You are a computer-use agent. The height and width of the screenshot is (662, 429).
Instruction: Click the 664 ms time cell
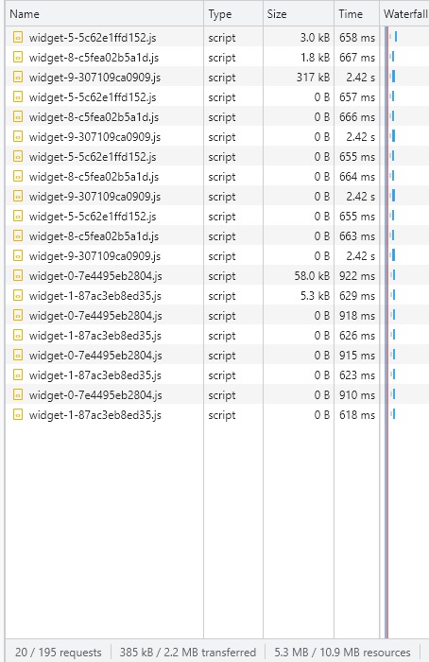pyautogui.click(x=357, y=177)
